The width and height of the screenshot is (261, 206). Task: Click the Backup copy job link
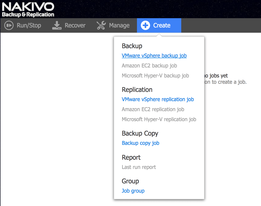[x=140, y=143]
